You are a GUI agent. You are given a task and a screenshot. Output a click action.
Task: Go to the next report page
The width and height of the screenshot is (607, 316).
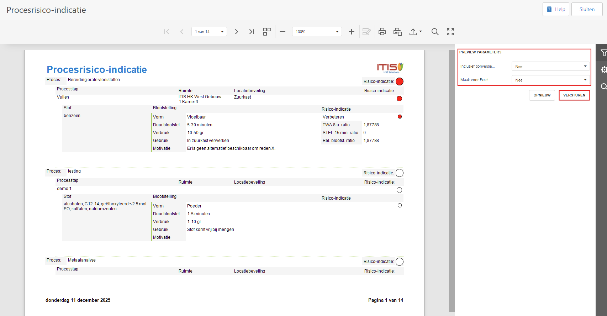tap(236, 32)
